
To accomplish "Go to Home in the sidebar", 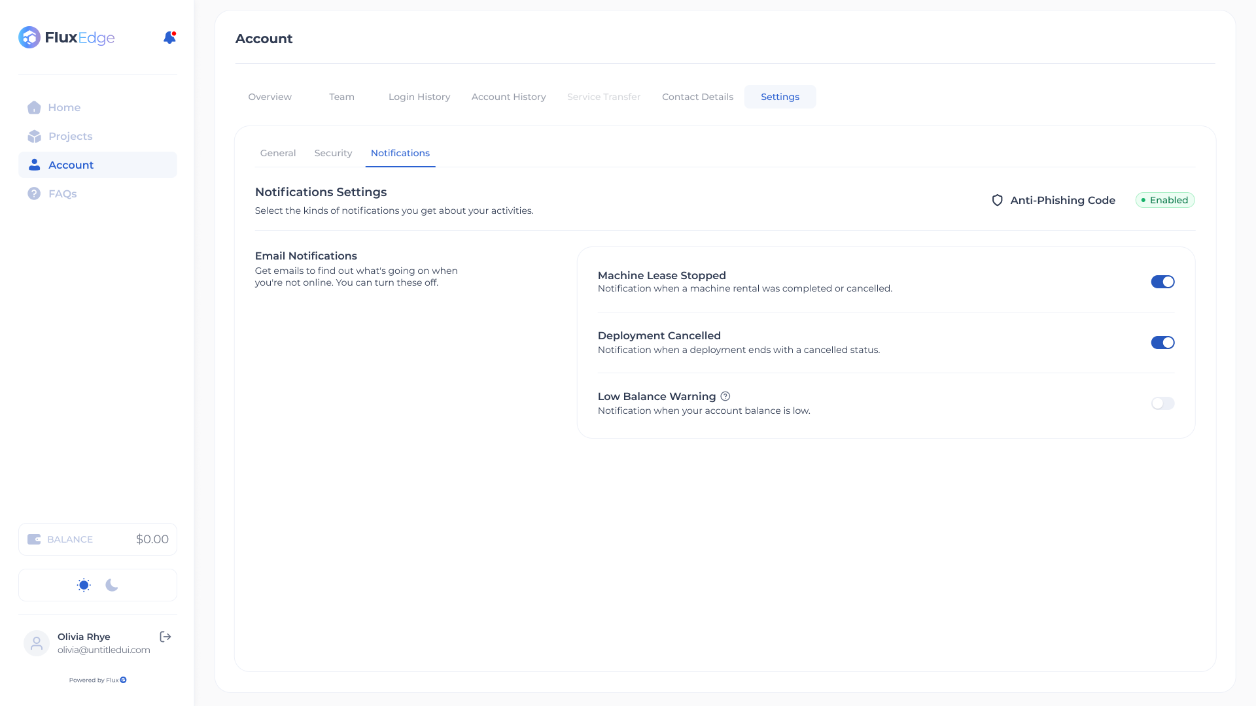I will point(97,107).
